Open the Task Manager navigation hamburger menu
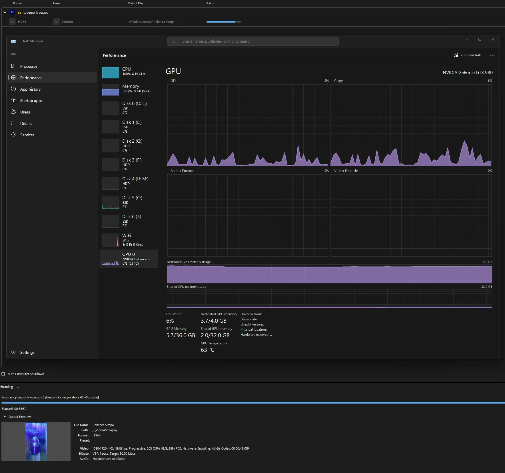This screenshot has width=505, height=473. (13, 55)
